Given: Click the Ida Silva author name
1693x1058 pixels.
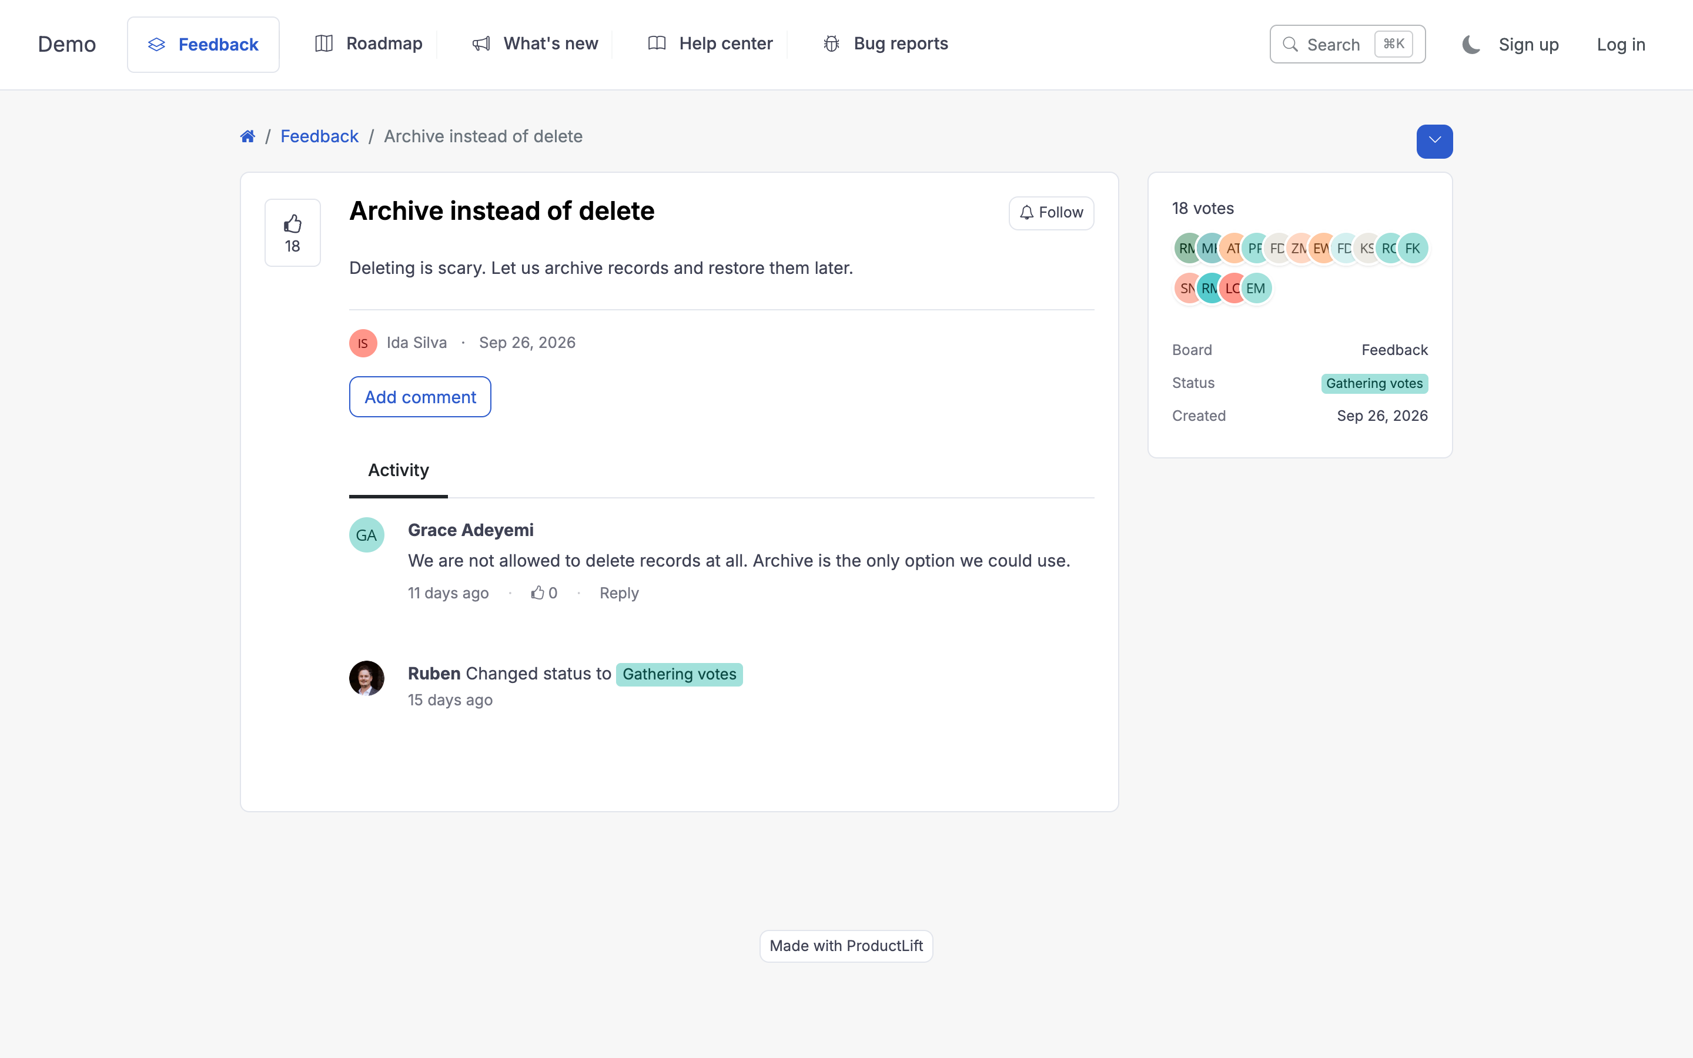Looking at the screenshot, I should [417, 343].
